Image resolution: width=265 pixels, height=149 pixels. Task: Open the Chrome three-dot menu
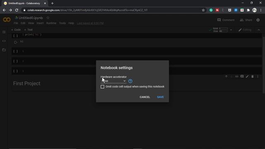261,10
